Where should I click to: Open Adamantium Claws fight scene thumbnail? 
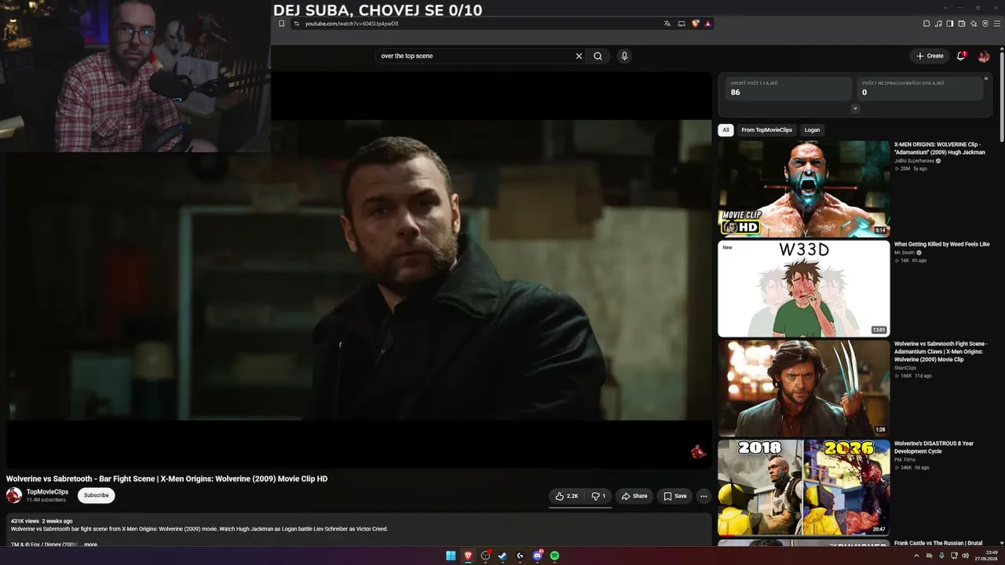[x=803, y=388]
